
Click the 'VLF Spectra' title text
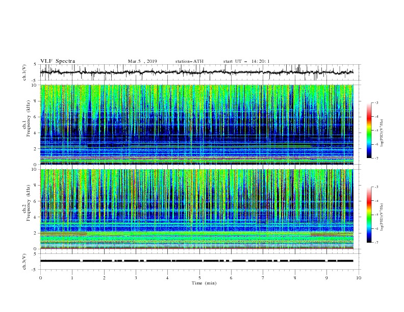[x=58, y=61]
